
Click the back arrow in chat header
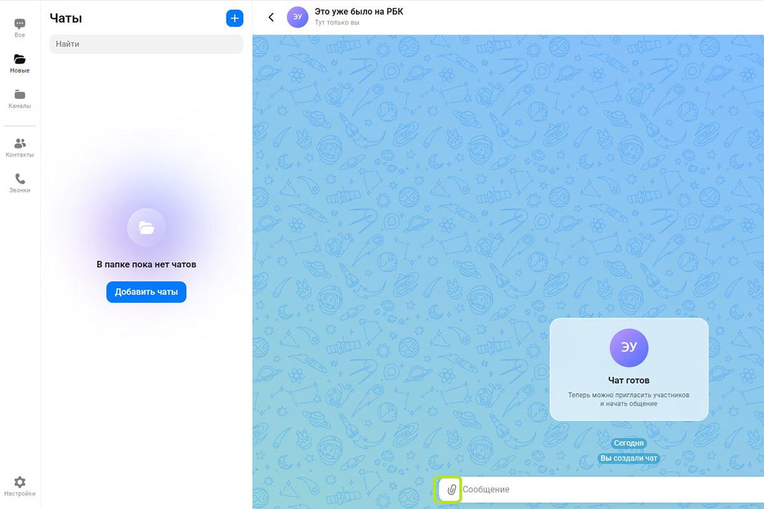click(x=271, y=17)
